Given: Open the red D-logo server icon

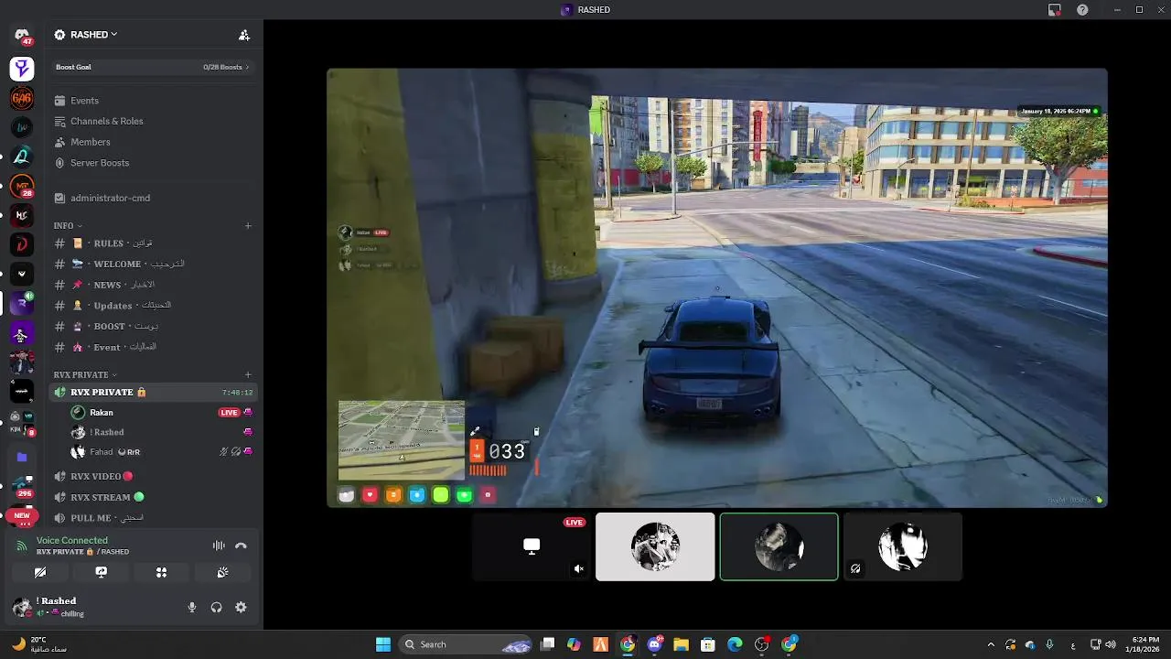Looking at the screenshot, I should pos(22,244).
